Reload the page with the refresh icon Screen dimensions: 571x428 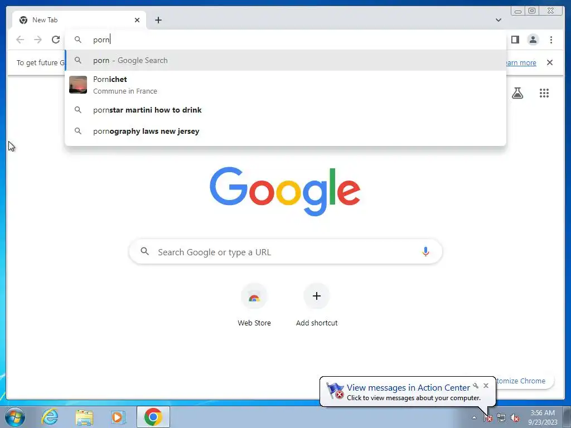[x=56, y=40]
